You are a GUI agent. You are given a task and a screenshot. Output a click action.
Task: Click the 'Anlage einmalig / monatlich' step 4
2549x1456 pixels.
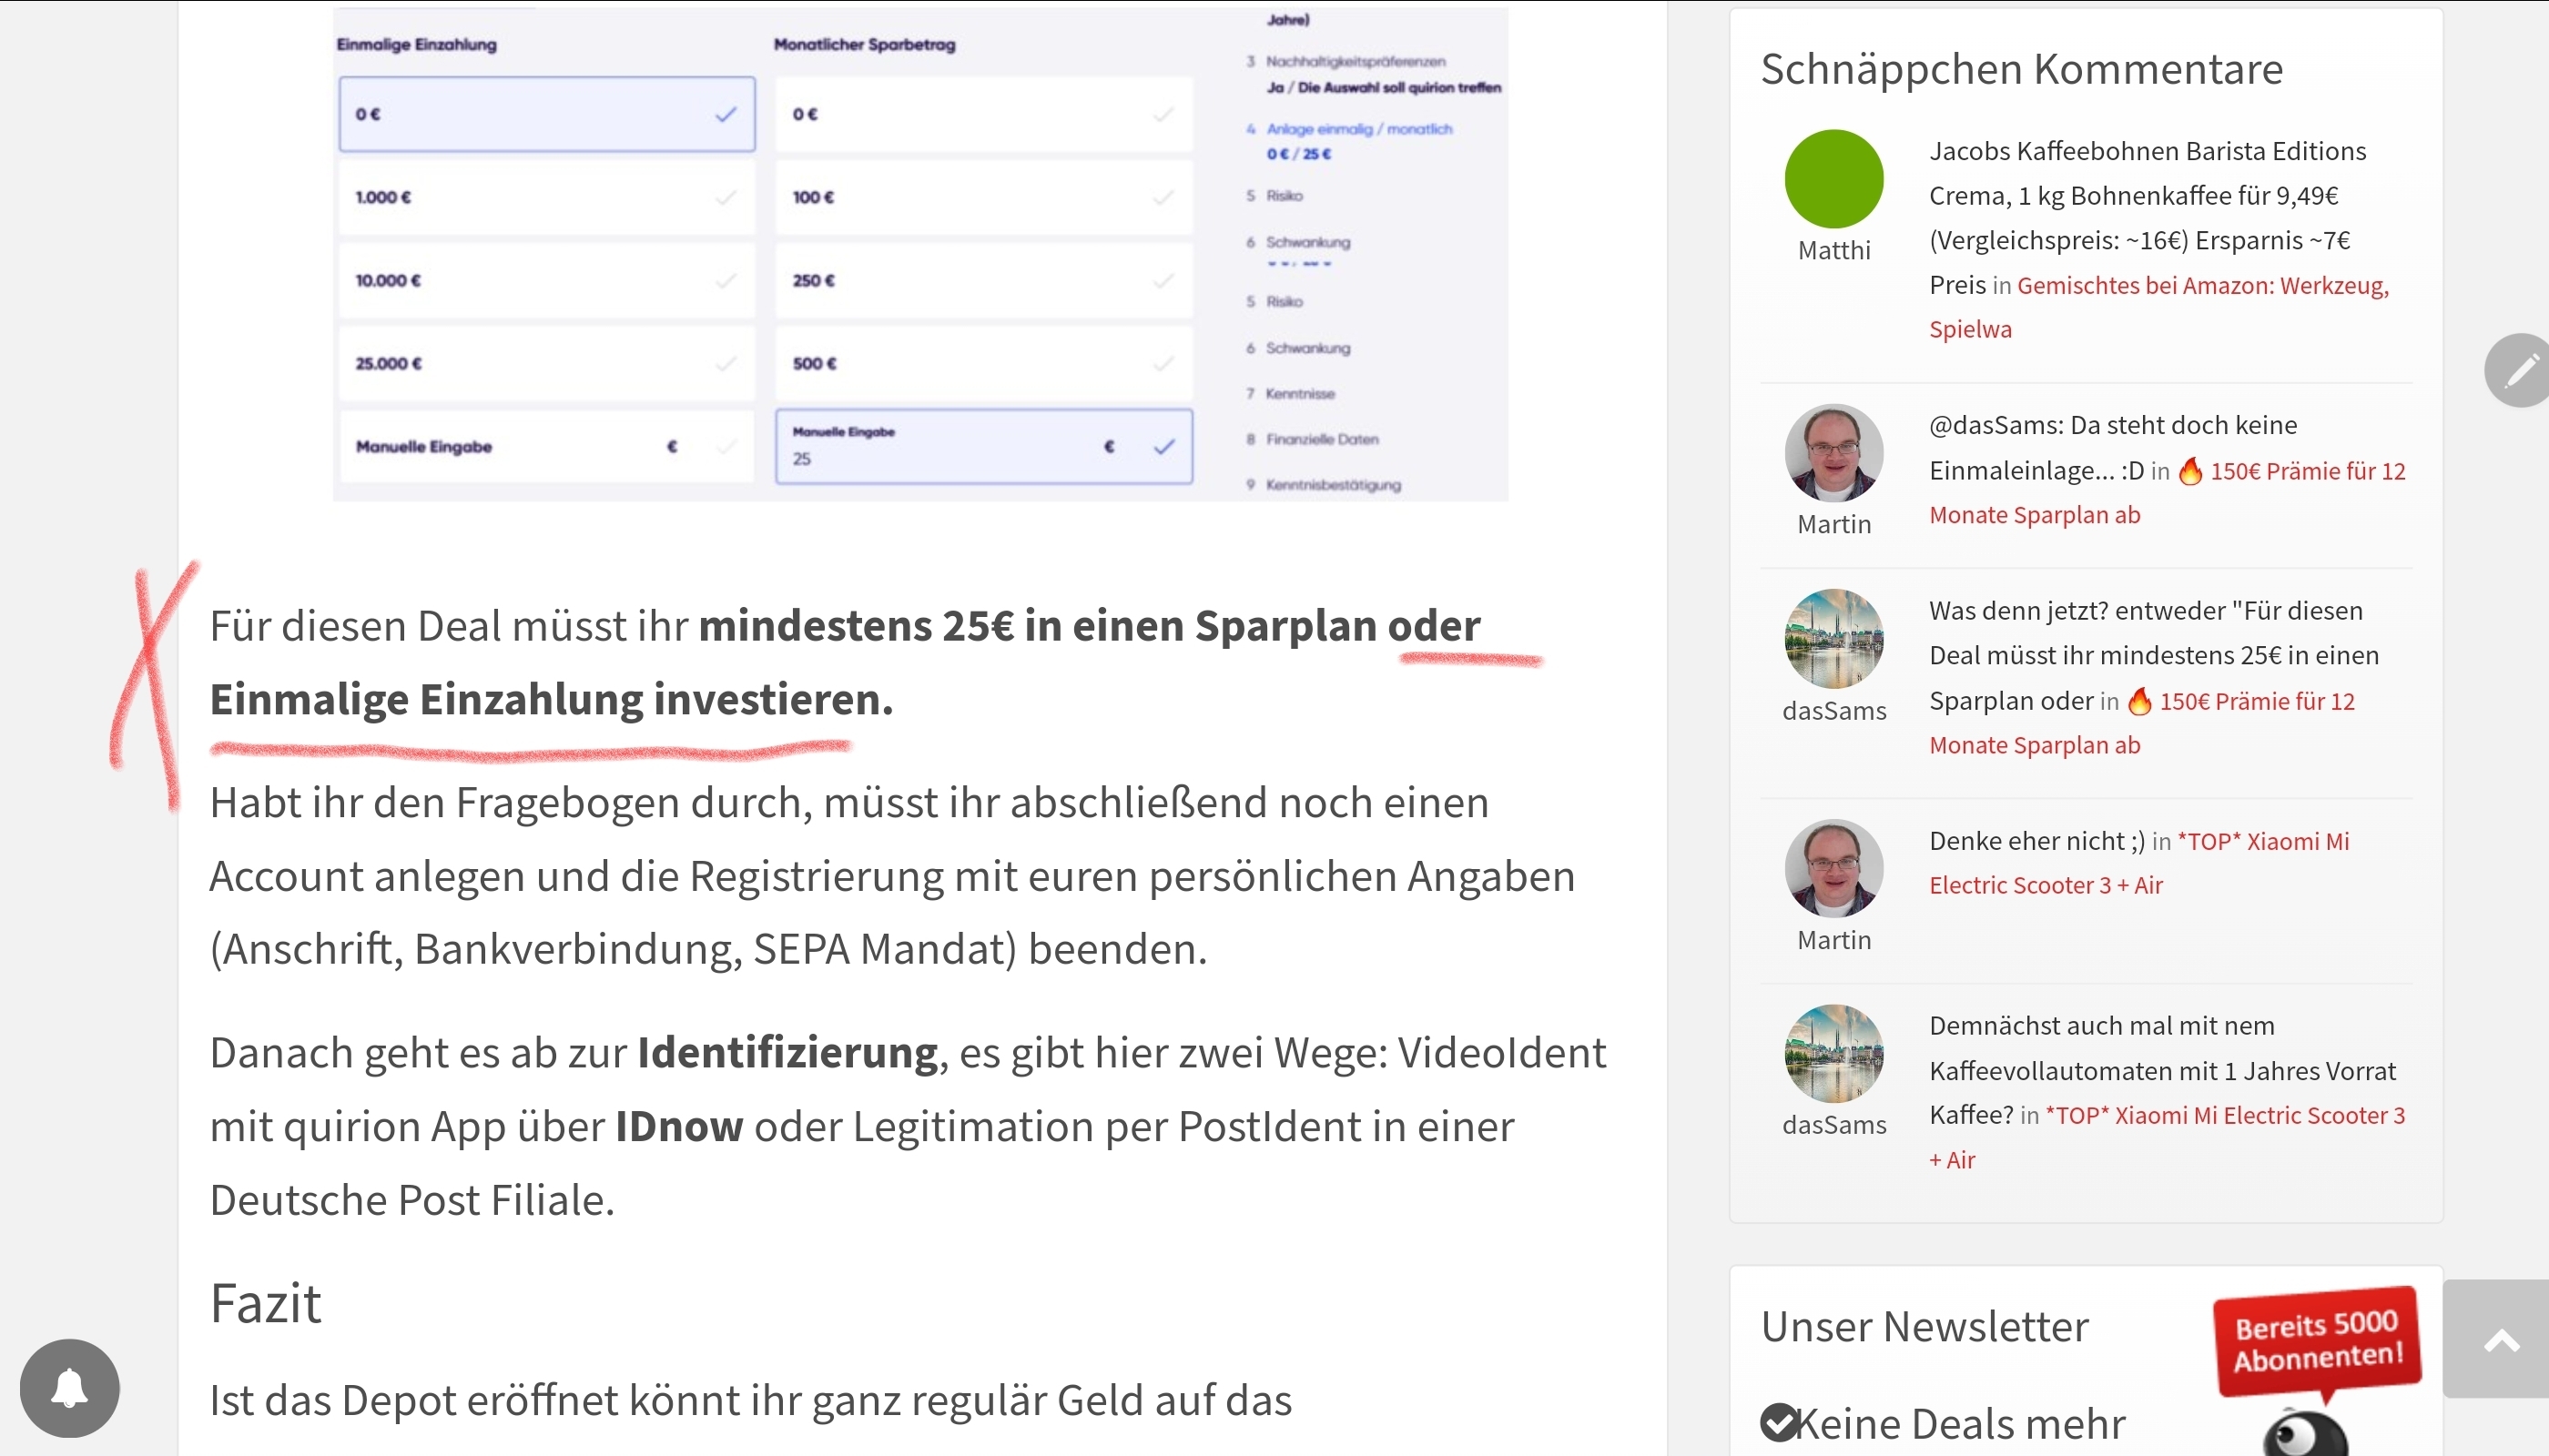[1357, 129]
